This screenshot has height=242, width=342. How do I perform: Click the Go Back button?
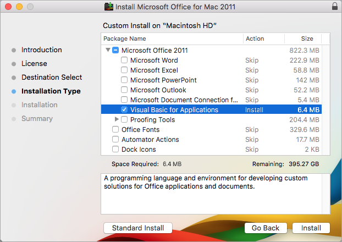[x=266, y=228]
